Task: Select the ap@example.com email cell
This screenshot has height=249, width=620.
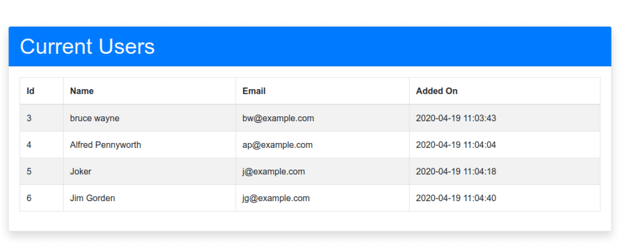Action: click(x=278, y=145)
